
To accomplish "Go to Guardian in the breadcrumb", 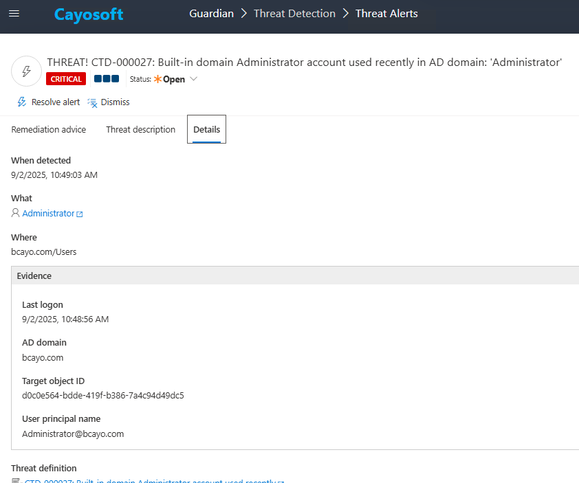I will click(211, 14).
